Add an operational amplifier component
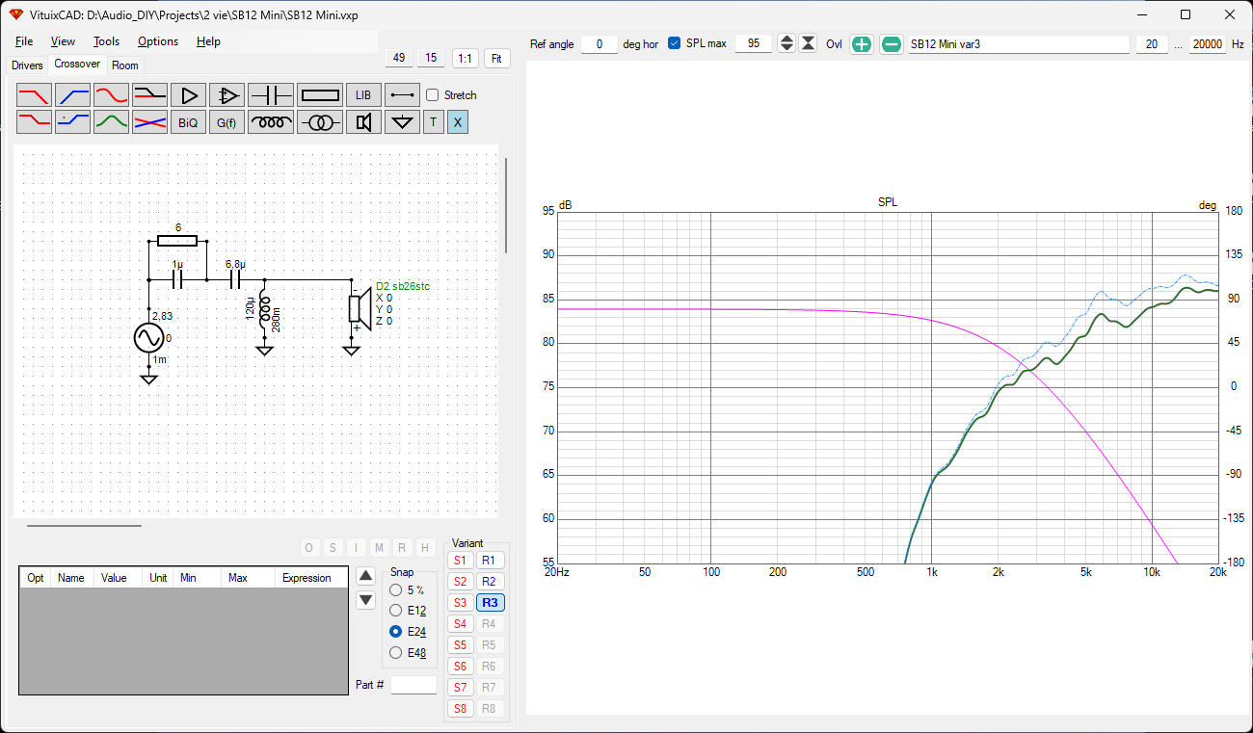Viewport: 1253px width, 733px height. [227, 95]
